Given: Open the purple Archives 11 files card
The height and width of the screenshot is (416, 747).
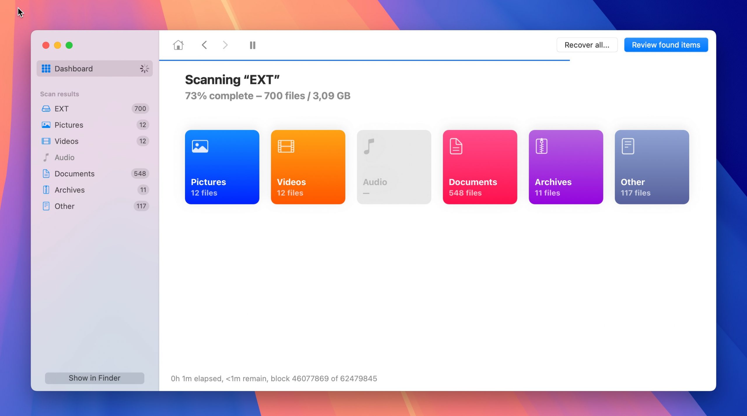Looking at the screenshot, I should [566, 167].
